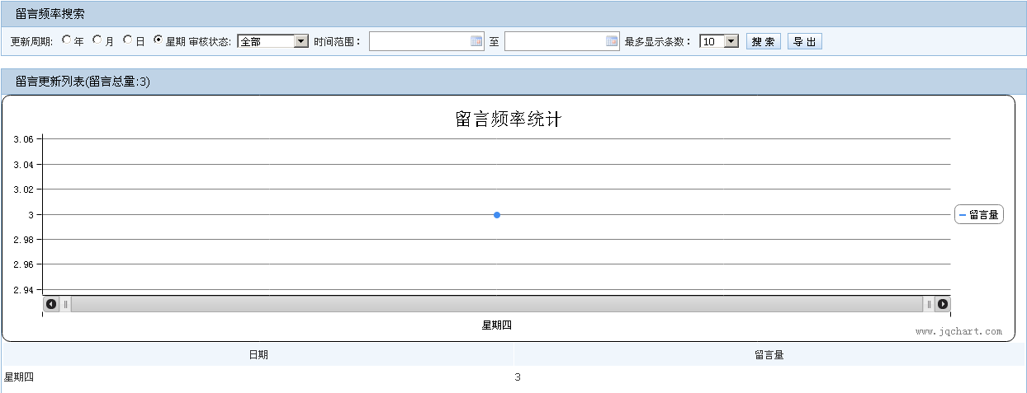The height and width of the screenshot is (393, 1027).
Task: Click the chart horizontal scrollbar track
Action: pos(497,304)
